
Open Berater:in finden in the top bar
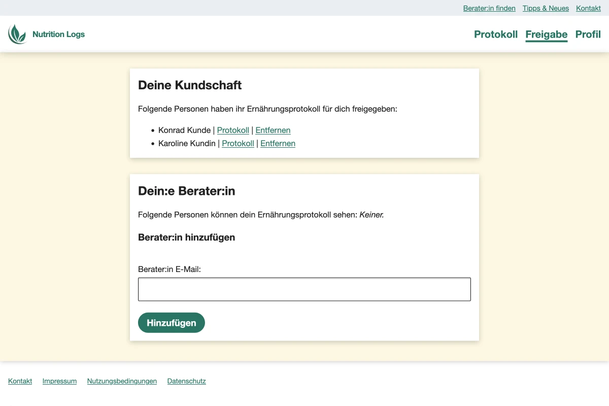[489, 8]
